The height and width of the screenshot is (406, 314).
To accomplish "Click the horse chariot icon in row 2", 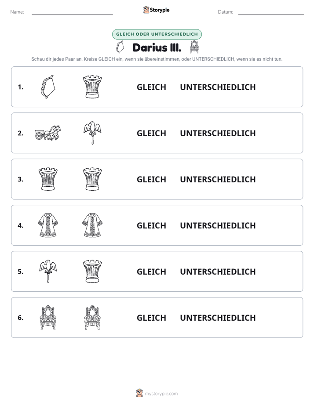I will pos(48,133).
